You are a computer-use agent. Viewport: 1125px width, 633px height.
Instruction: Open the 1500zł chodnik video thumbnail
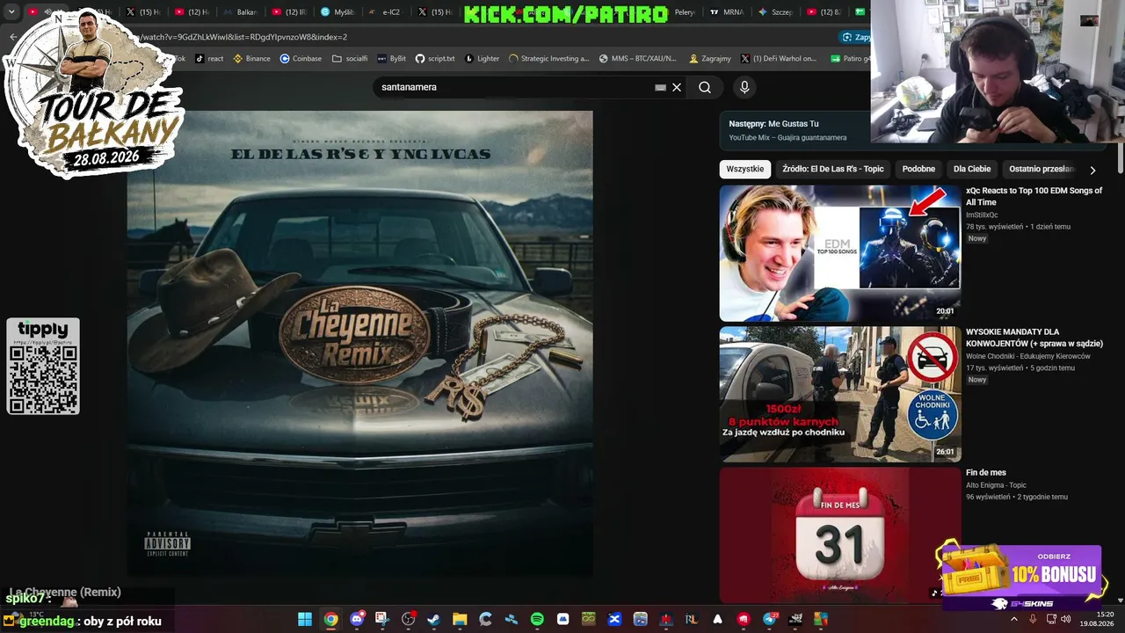[x=840, y=395]
